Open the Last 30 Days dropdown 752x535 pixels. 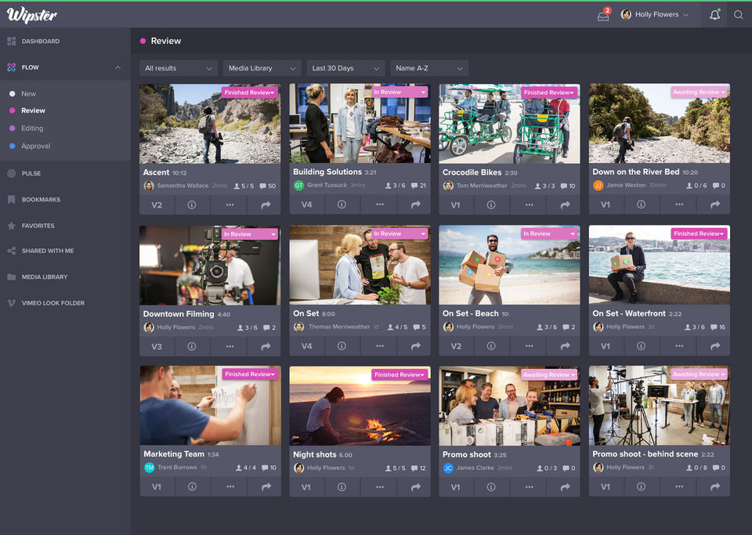345,68
